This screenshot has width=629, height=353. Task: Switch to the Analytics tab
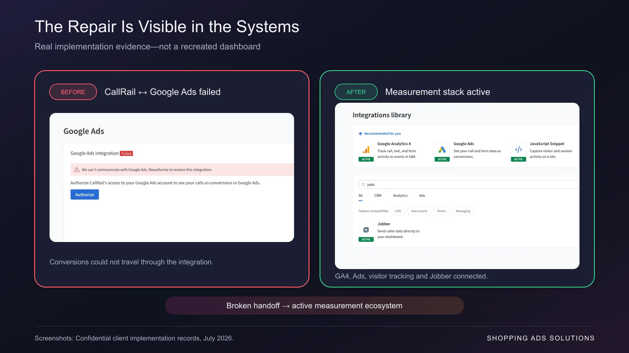(x=400, y=195)
